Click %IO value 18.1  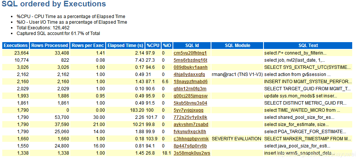(x=166, y=153)
